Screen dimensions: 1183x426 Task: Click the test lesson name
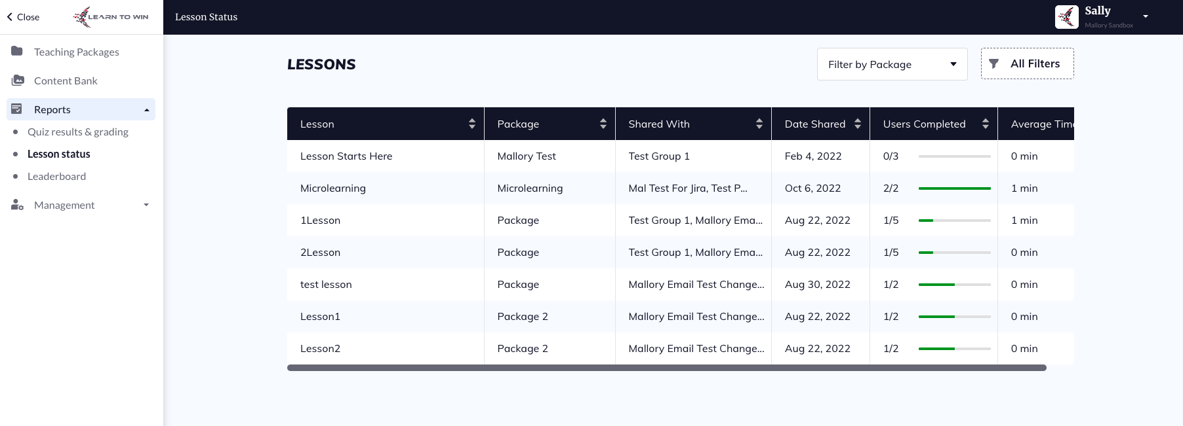click(x=326, y=284)
